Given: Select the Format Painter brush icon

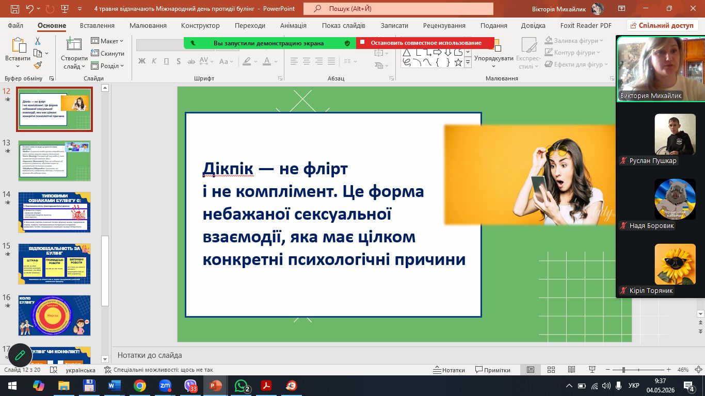Looking at the screenshot, I should click(x=38, y=65).
